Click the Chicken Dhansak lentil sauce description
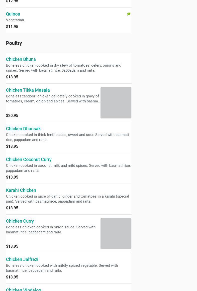Viewport: 197px width, 291px height. pyautogui.click(x=67, y=137)
